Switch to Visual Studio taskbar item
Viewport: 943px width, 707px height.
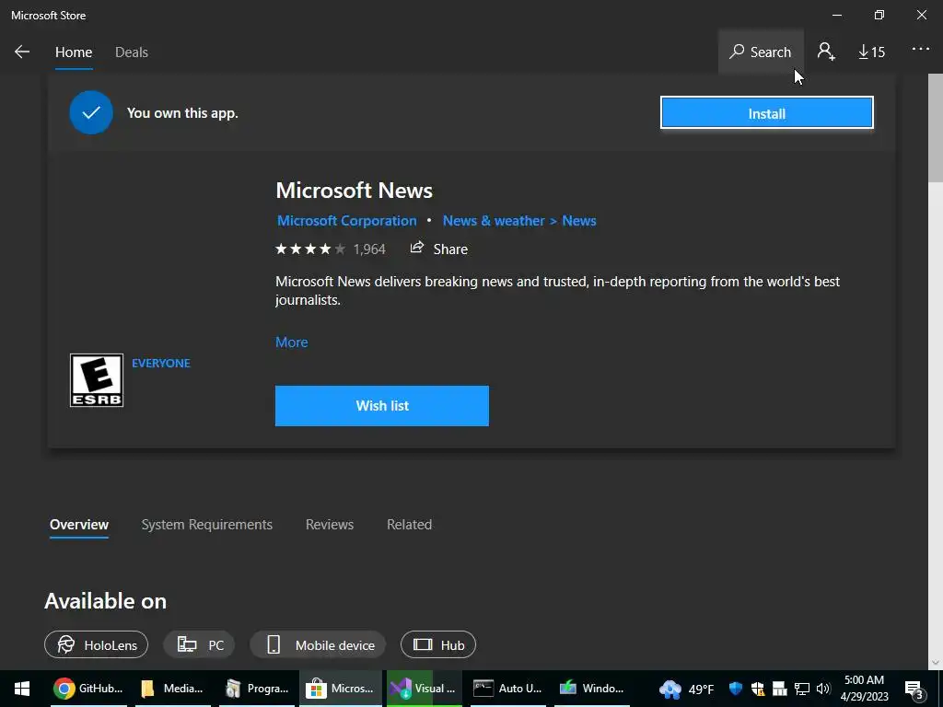pos(425,689)
